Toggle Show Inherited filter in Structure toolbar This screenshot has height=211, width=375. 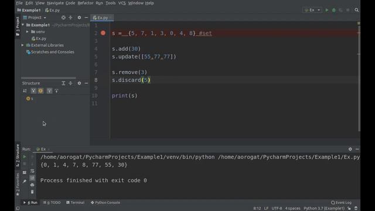(33, 91)
